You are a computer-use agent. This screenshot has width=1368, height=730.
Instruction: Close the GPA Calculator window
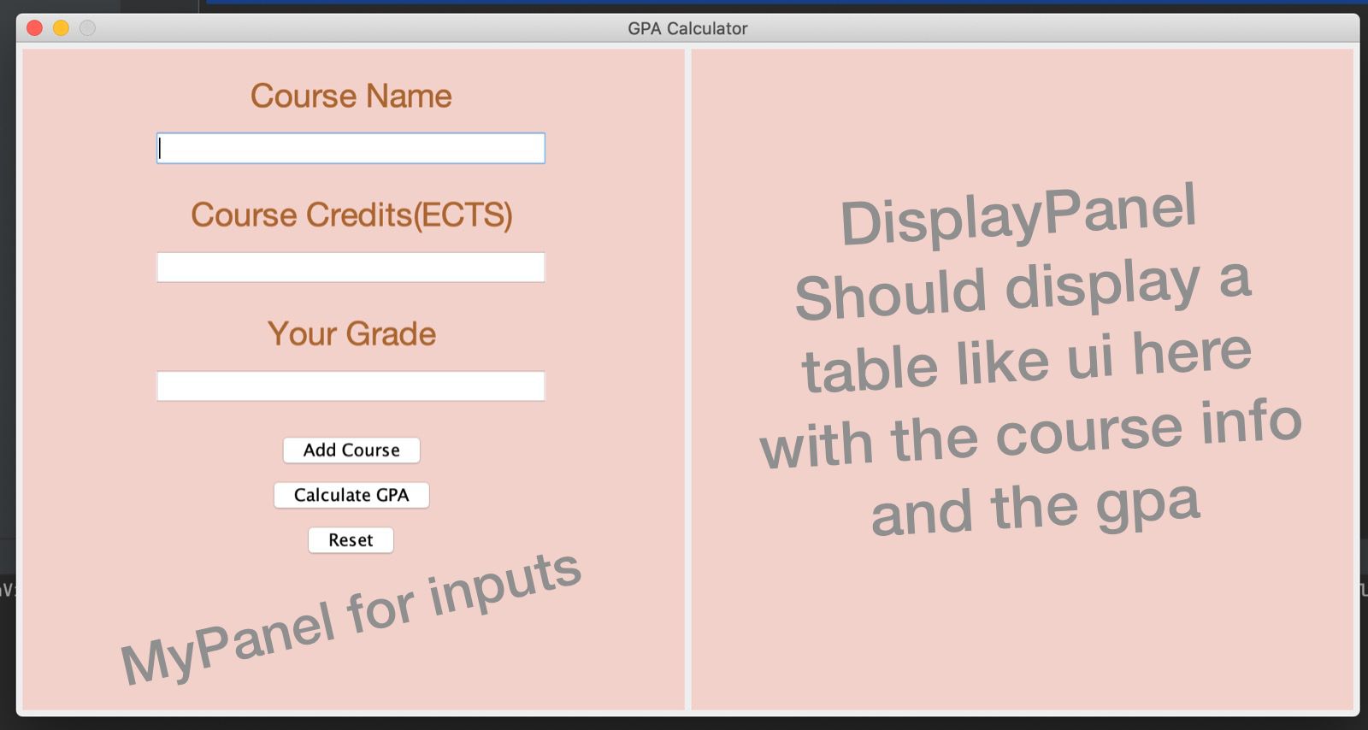pyautogui.click(x=35, y=28)
